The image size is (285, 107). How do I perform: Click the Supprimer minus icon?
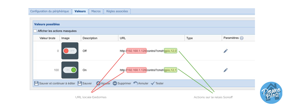(115, 83)
